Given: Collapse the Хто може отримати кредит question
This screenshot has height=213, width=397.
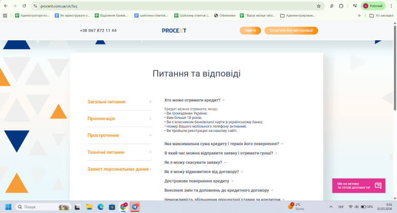Looking at the screenshot, I should [194, 100].
